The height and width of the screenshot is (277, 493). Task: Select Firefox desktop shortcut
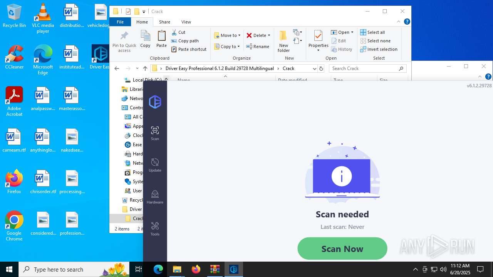(14, 182)
